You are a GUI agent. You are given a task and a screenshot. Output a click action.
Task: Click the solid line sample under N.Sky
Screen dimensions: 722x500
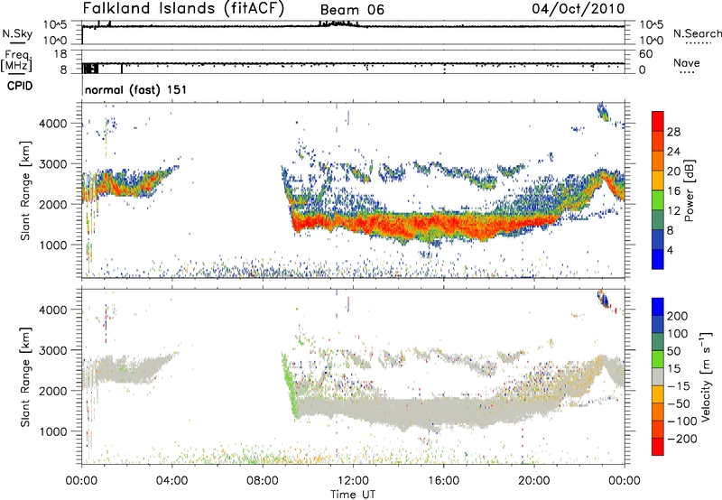[x=17, y=42]
